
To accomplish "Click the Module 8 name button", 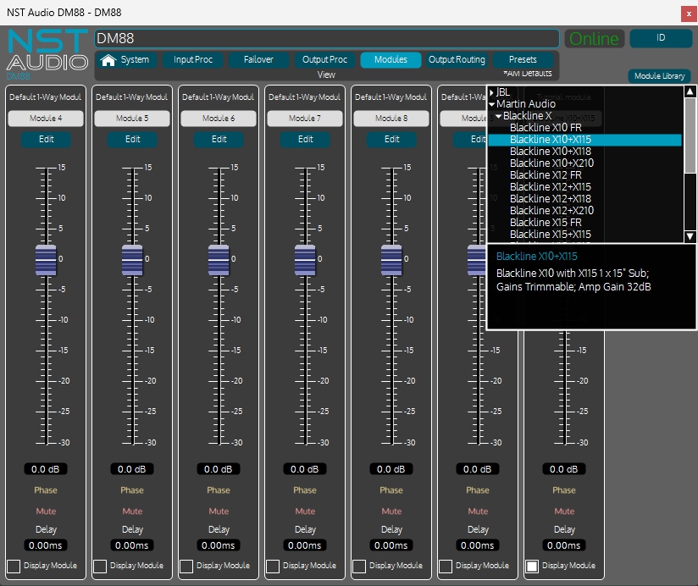I will click(x=391, y=119).
